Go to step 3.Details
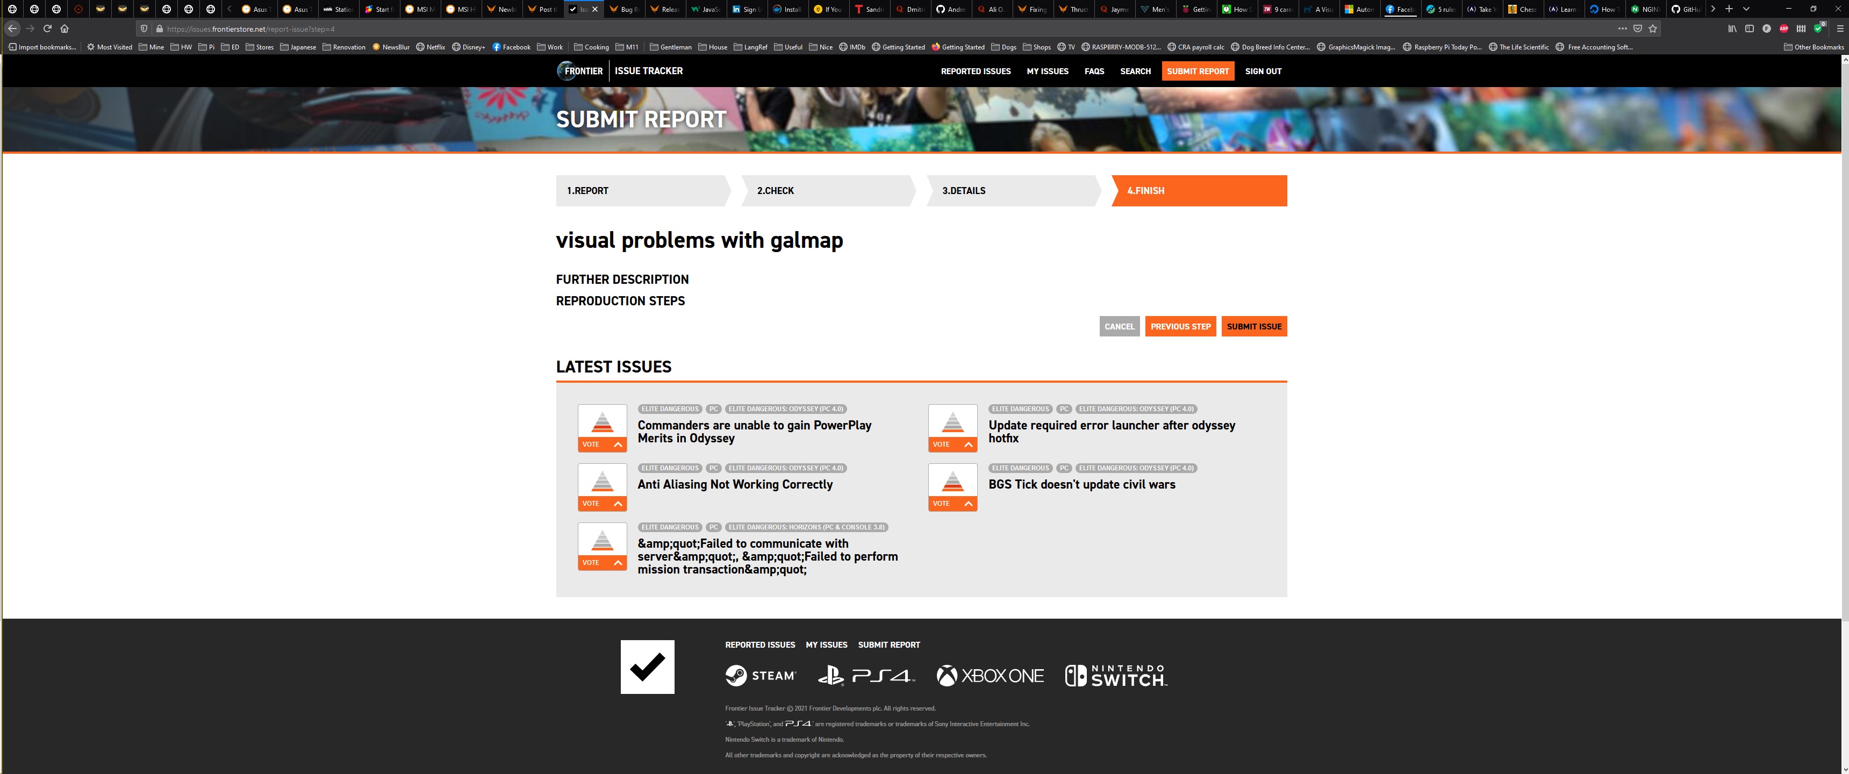Image resolution: width=1849 pixels, height=774 pixels. tap(1013, 191)
